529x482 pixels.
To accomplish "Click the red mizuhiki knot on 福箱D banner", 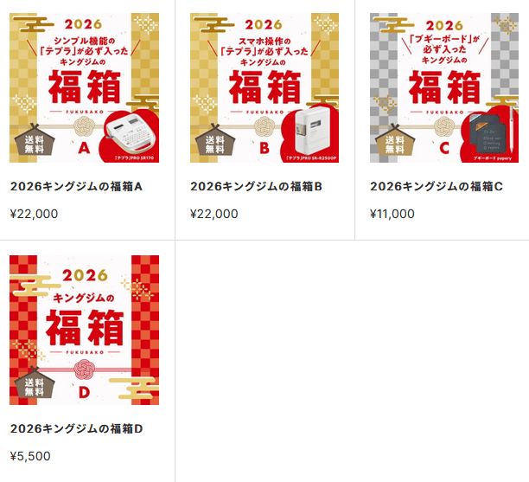I will click(x=85, y=370).
